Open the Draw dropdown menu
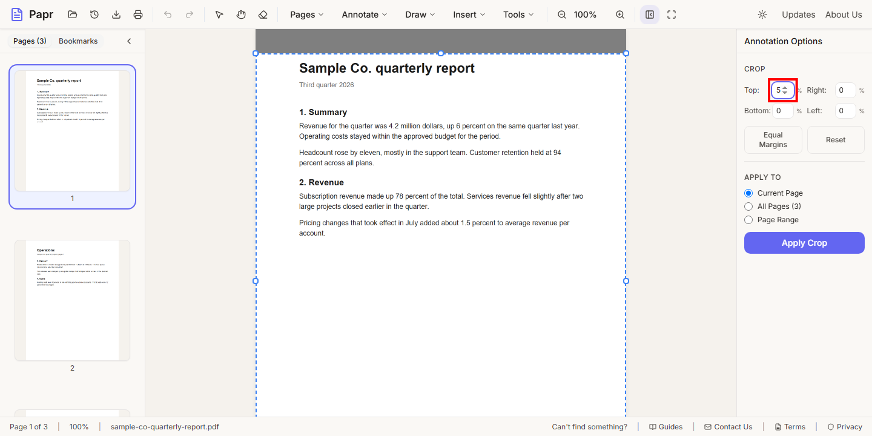Image resolution: width=872 pixels, height=436 pixels. (420, 15)
